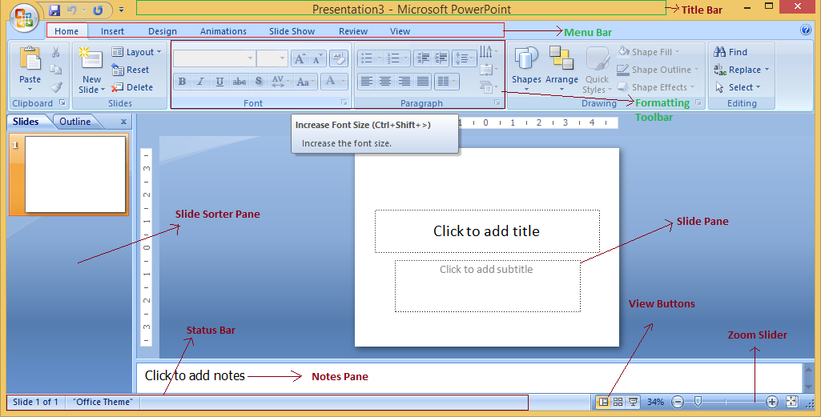Image resolution: width=821 pixels, height=417 pixels.
Task: Increase list indent level
Action: tap(441, 58)
